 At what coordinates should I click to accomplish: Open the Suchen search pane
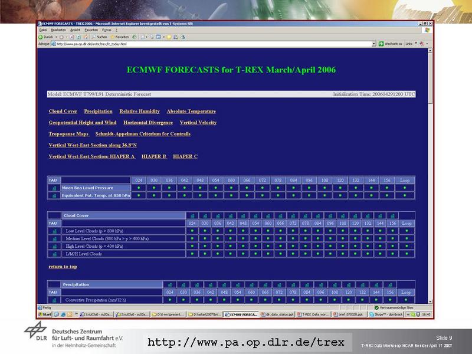tap(99, 37)
